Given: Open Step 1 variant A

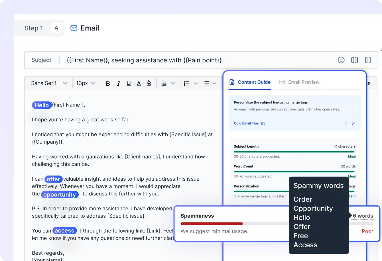Looking at the screenshot, I should point(56,28).
